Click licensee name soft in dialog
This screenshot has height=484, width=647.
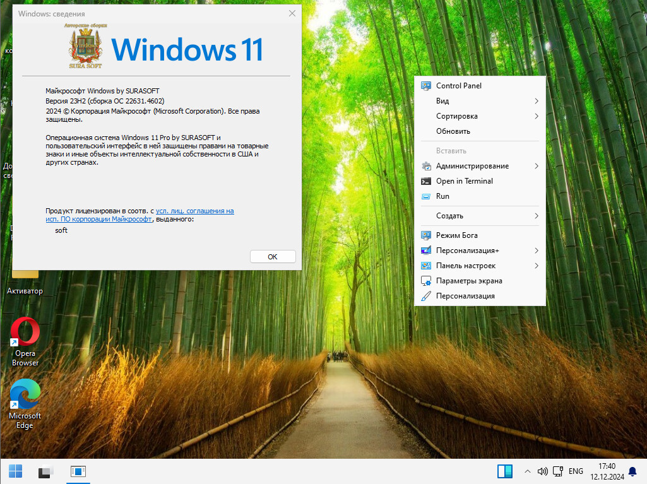coord(61,230)
